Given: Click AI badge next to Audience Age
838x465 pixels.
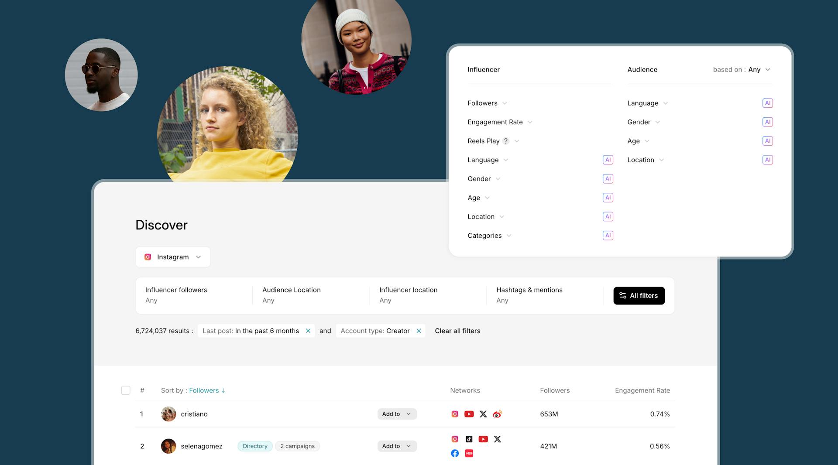Looking at the screenshot, I should tap(768, 141).
